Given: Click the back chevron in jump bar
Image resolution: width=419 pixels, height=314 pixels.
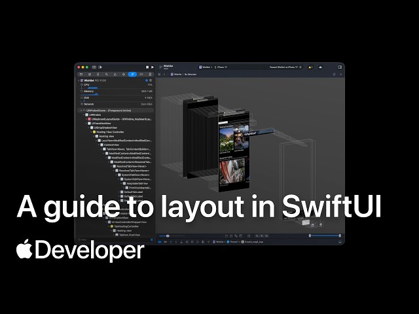Looking at the screenshot, I should coord(164,75).
